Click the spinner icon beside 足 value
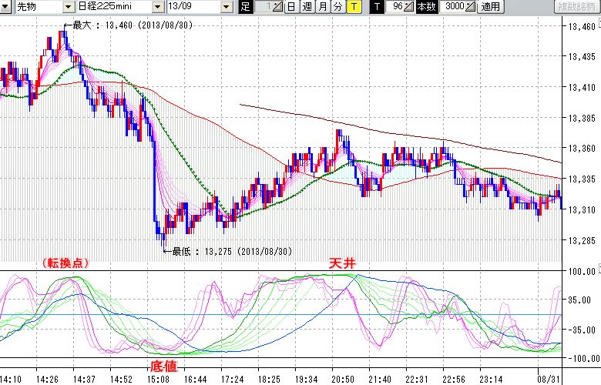This screenshot has width=601, height=385. (277, 7)
